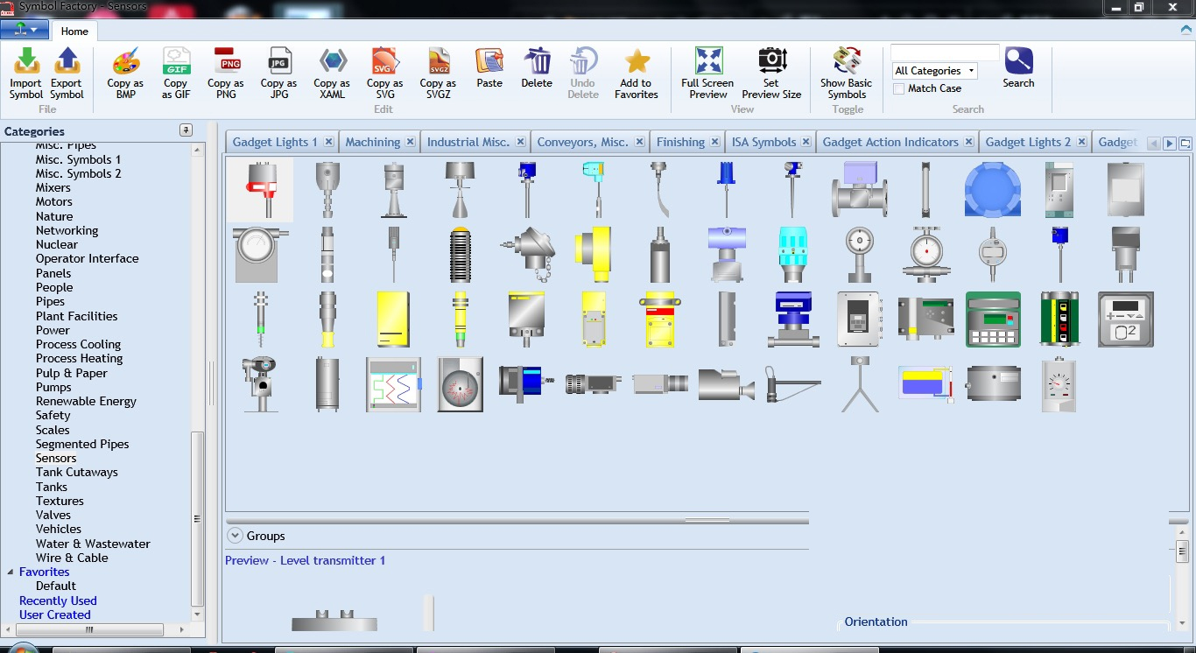Open the Recently Used list
The width and height of the screenshot is (1196, 653).
coord(58,600)
